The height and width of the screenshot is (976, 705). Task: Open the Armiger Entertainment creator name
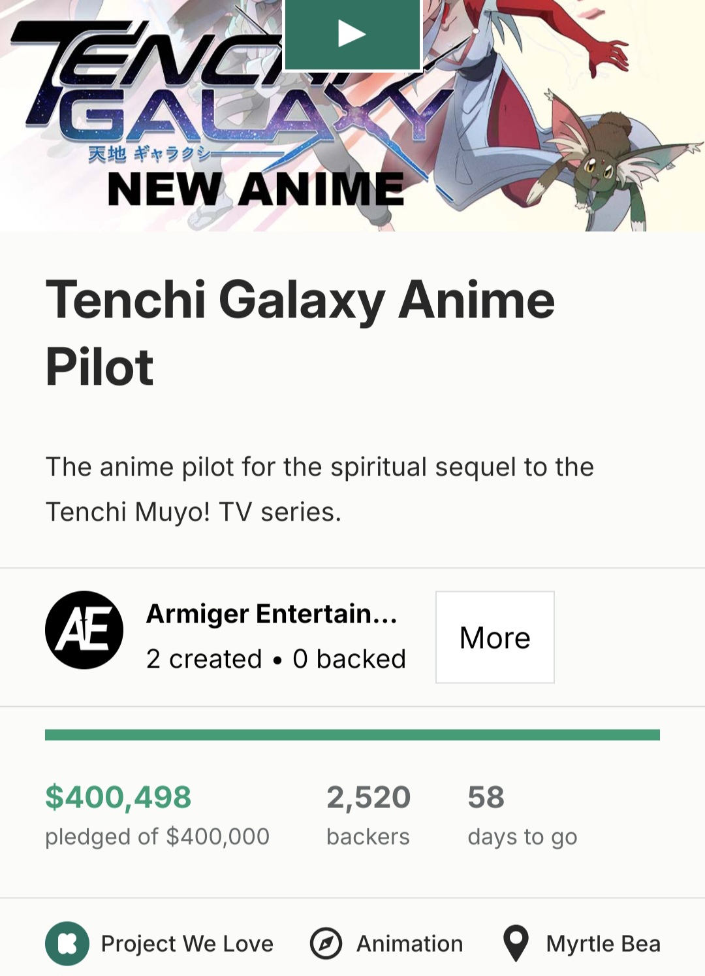(x=272, y=614)
